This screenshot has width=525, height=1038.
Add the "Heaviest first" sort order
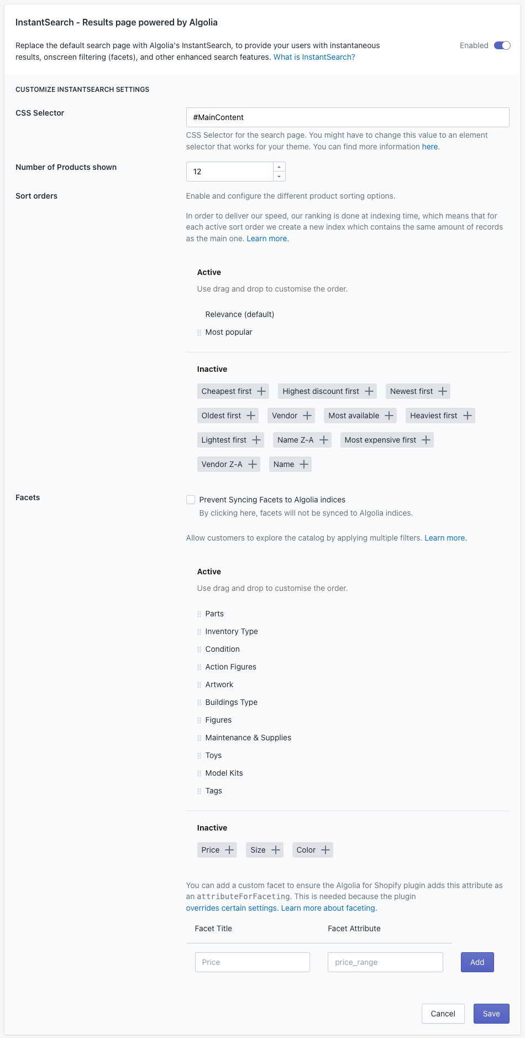[x=468, y=416]
